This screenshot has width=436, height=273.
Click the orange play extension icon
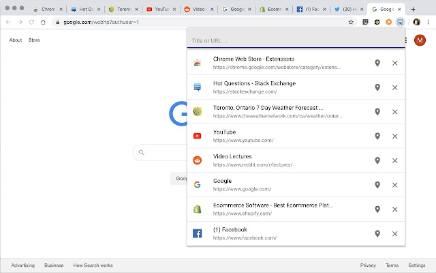tap(389, 22)
